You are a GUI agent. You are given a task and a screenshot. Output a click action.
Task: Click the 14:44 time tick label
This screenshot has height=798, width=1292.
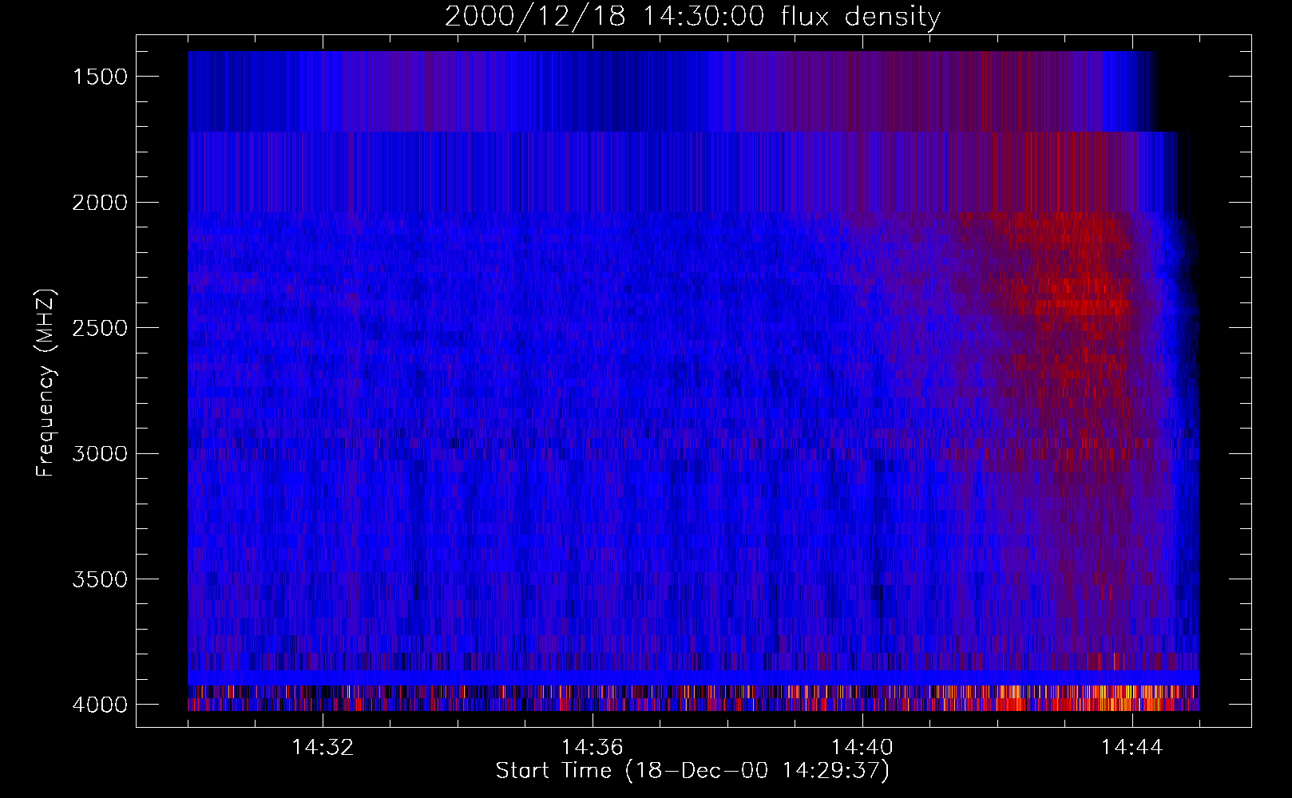(x=1132, y=748)
